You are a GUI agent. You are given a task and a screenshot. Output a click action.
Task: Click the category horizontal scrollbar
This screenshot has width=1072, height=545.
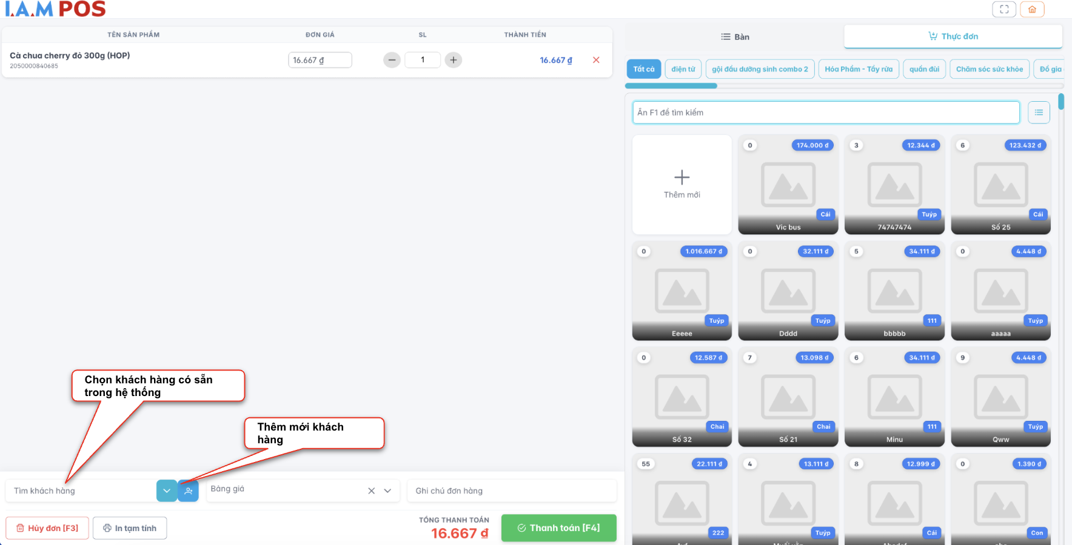(x=671, y=86)
